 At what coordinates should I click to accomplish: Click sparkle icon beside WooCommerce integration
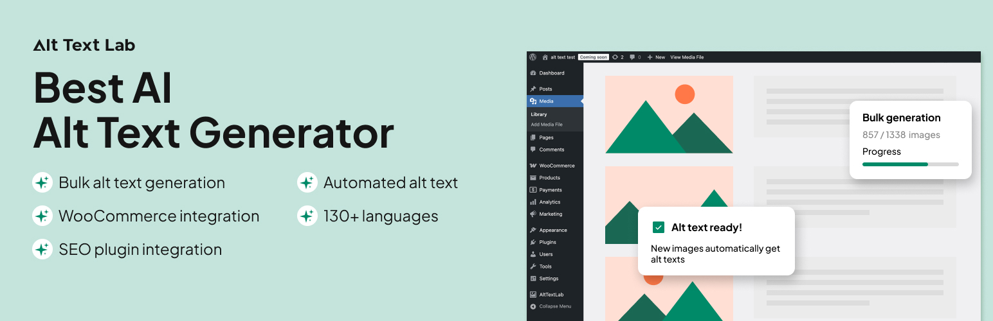(x=42, y=216)
